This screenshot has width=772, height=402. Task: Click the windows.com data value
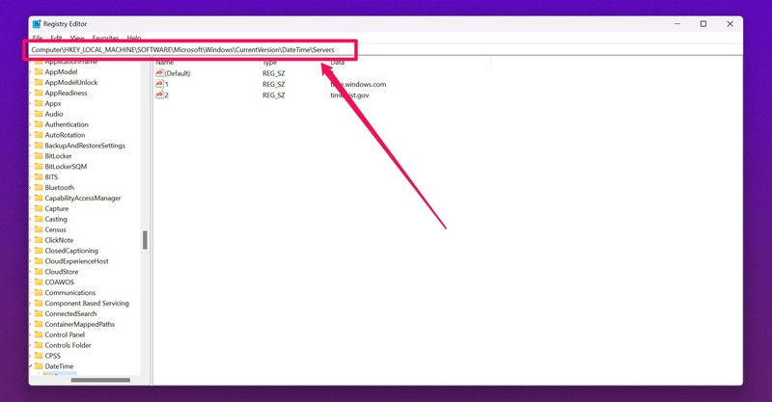358,84
